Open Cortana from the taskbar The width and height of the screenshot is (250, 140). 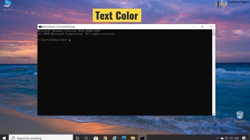click(77, 138)
